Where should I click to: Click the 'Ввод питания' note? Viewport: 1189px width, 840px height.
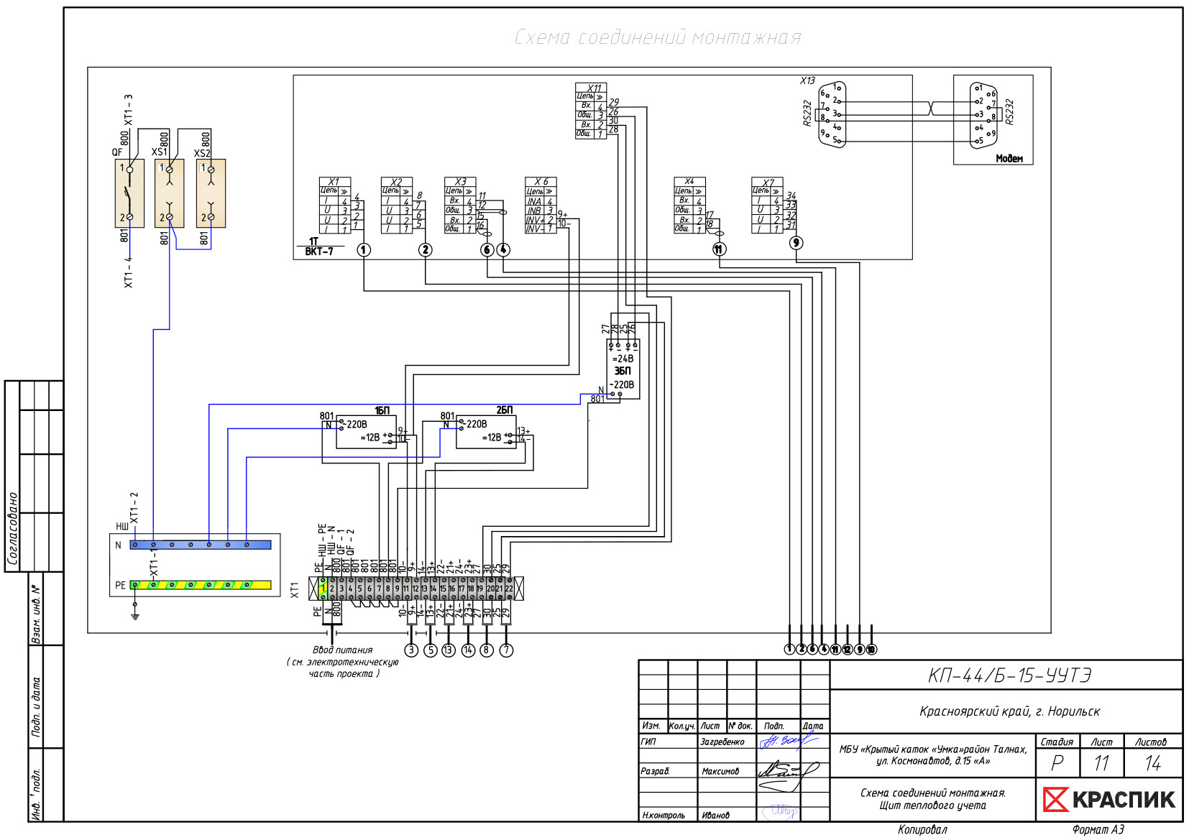coord(343,650)
